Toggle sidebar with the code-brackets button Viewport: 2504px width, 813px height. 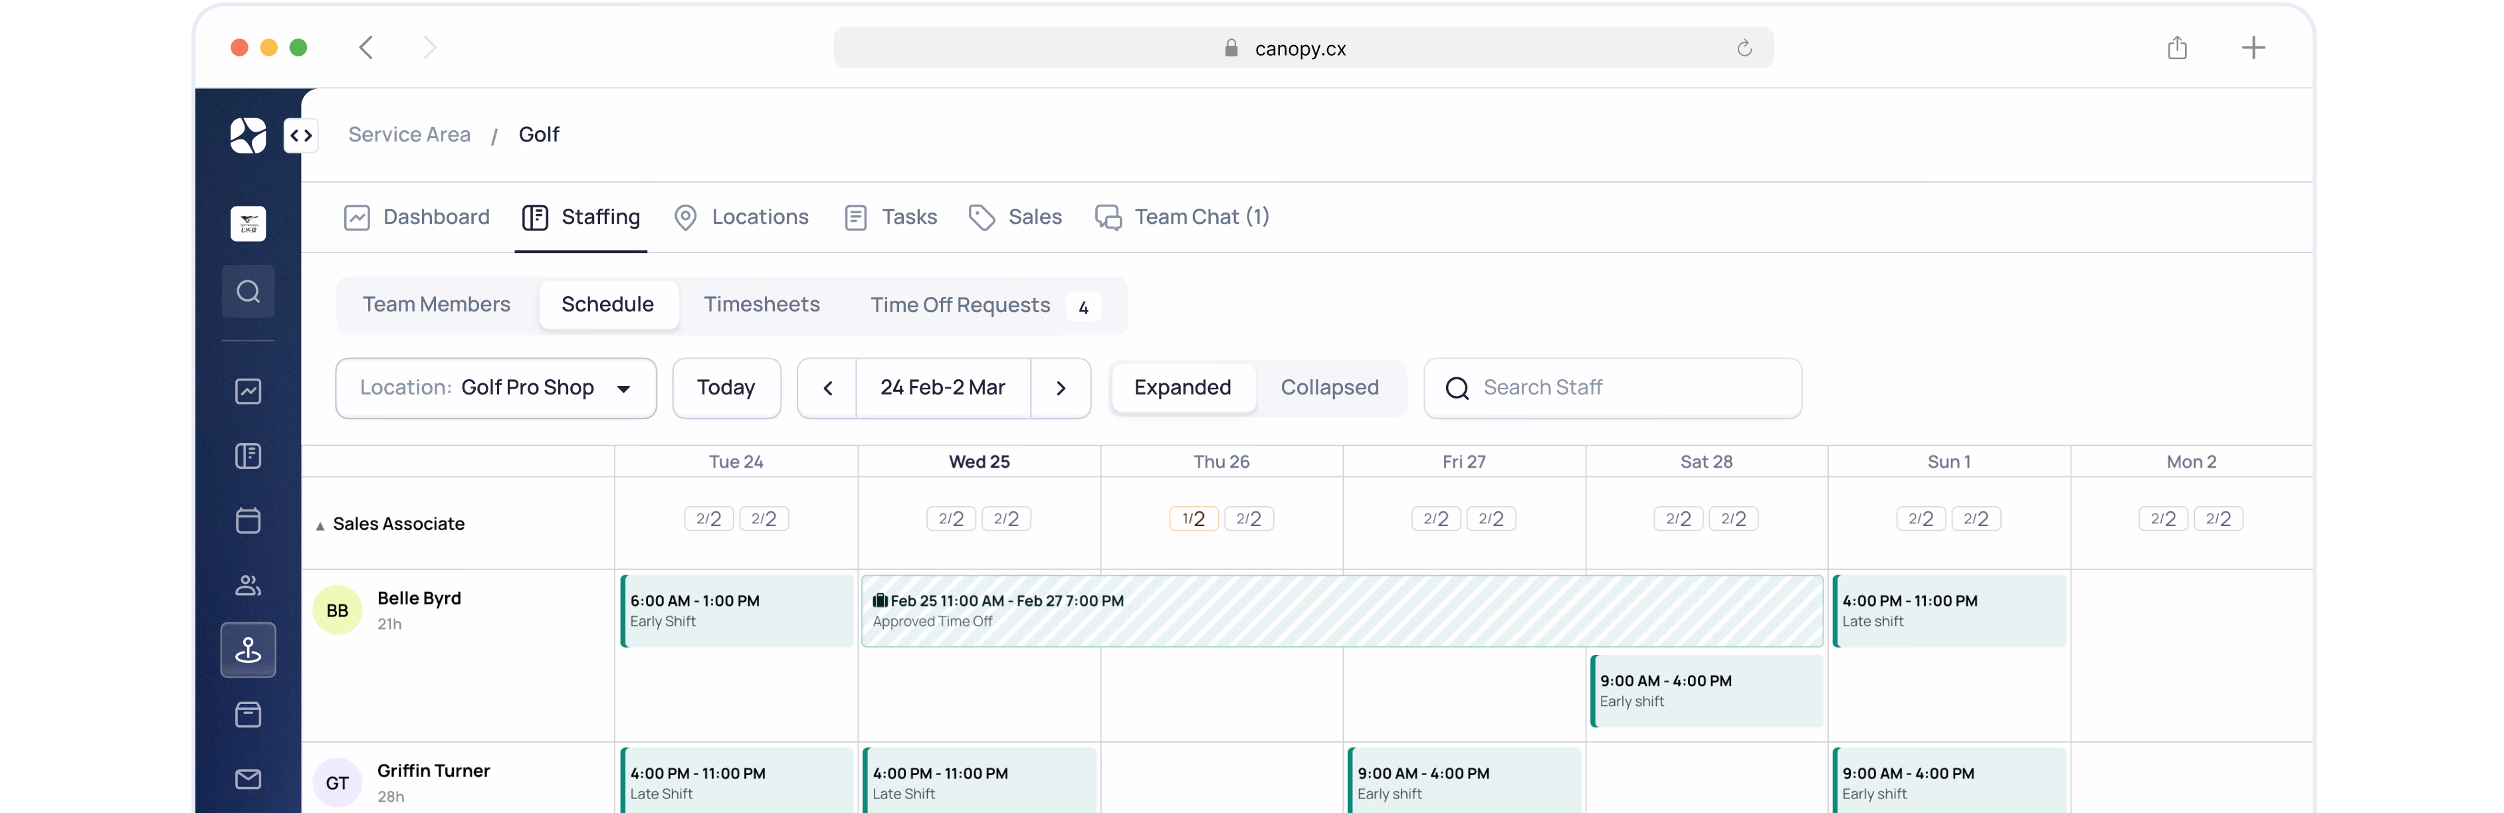pos(301,135)
